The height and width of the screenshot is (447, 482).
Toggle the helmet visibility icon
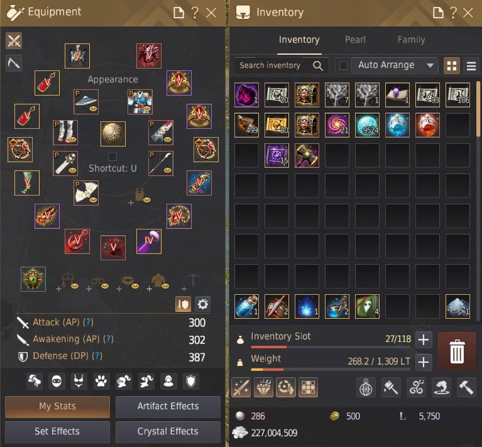click(x=123, y=382)
